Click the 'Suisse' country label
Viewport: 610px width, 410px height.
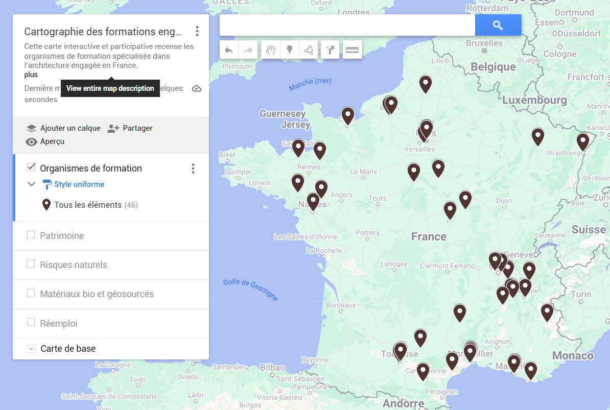coord(589,230)
